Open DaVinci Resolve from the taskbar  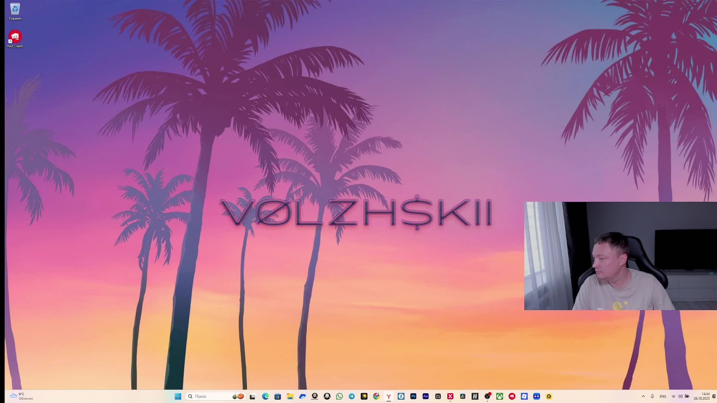pos(463,396)
